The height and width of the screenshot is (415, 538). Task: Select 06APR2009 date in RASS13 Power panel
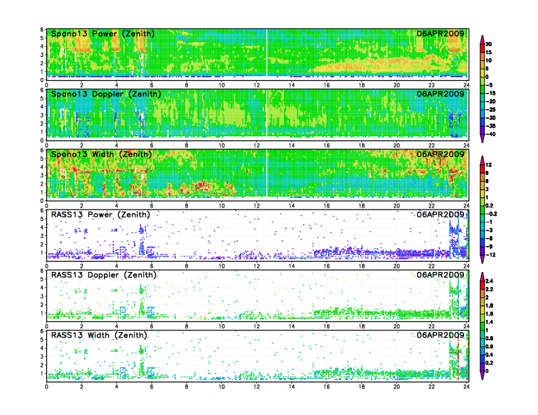[440, 214]
